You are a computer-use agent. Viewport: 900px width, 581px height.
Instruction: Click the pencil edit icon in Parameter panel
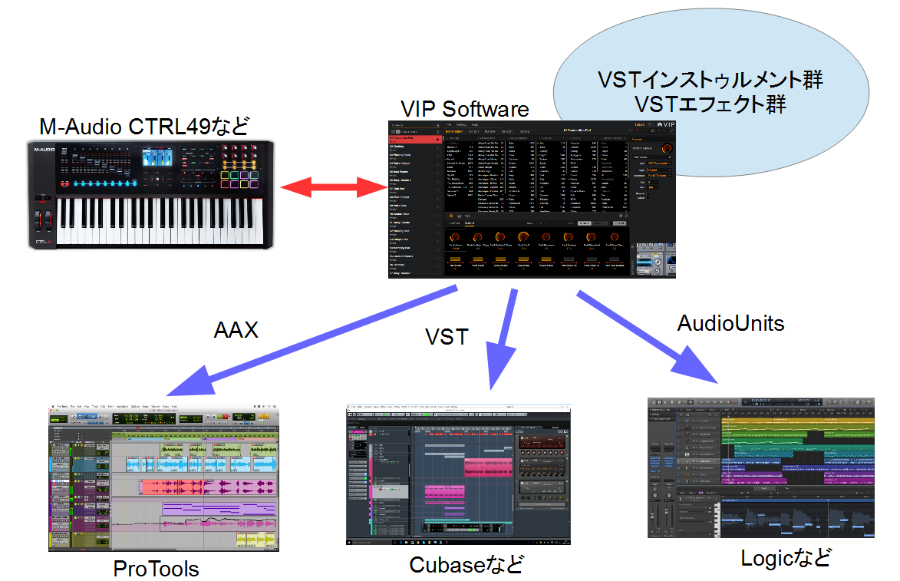pos(670,157)
